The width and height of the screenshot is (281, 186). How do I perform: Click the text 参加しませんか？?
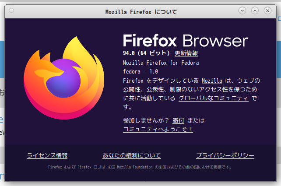click(x=146, y=120)
